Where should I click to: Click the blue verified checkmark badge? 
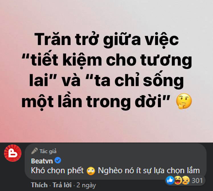[x=58, y=161]
